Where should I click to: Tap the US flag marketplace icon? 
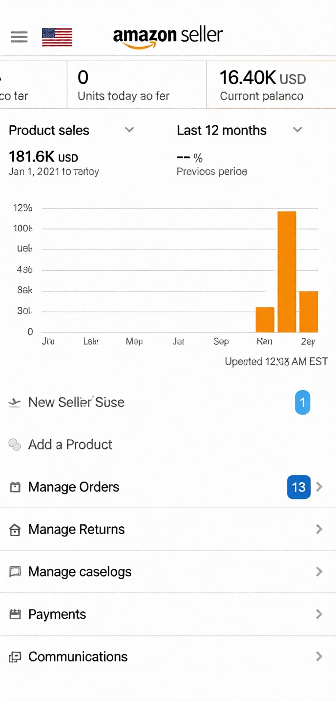pos(57,37)
